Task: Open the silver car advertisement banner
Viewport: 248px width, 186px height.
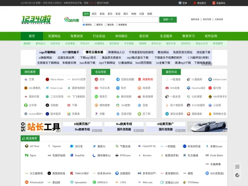Action: click(207, 127)
